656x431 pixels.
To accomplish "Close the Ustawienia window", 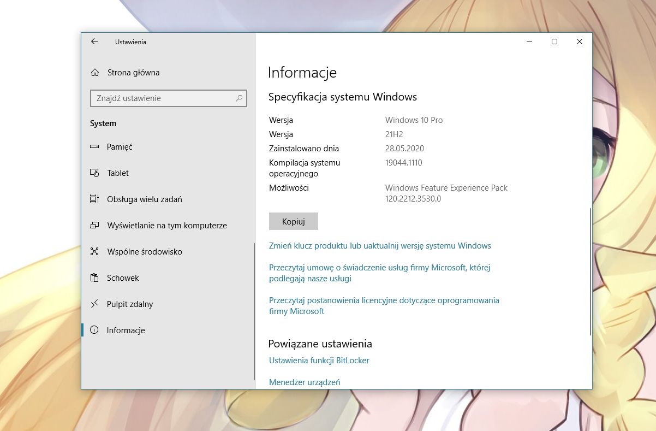I will pyautogui.click(x=580, y=42).
